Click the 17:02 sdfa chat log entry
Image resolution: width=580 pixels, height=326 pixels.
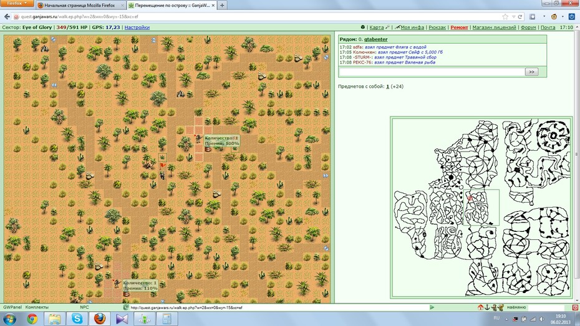click(383, 47)
